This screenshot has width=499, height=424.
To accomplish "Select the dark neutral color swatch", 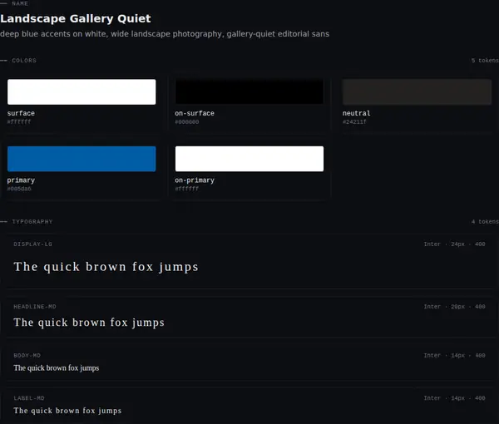I will tap(417, 92).
